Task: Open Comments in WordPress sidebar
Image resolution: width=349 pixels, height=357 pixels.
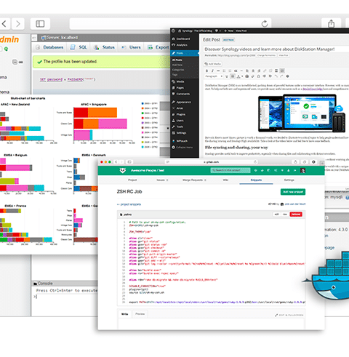Action: pyautogui.click(x=181, y=94)
